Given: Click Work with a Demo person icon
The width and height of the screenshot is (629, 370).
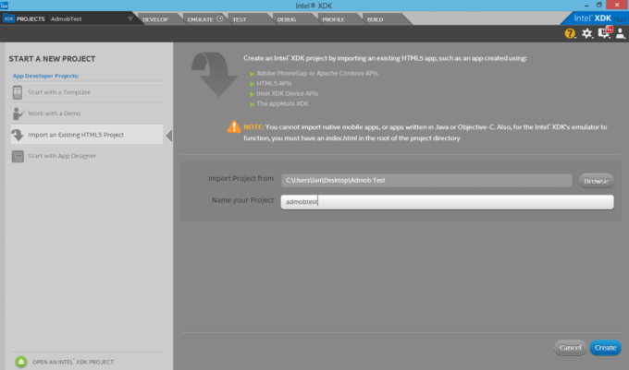Looking at the screenshot, I should [x=18, y=113].
